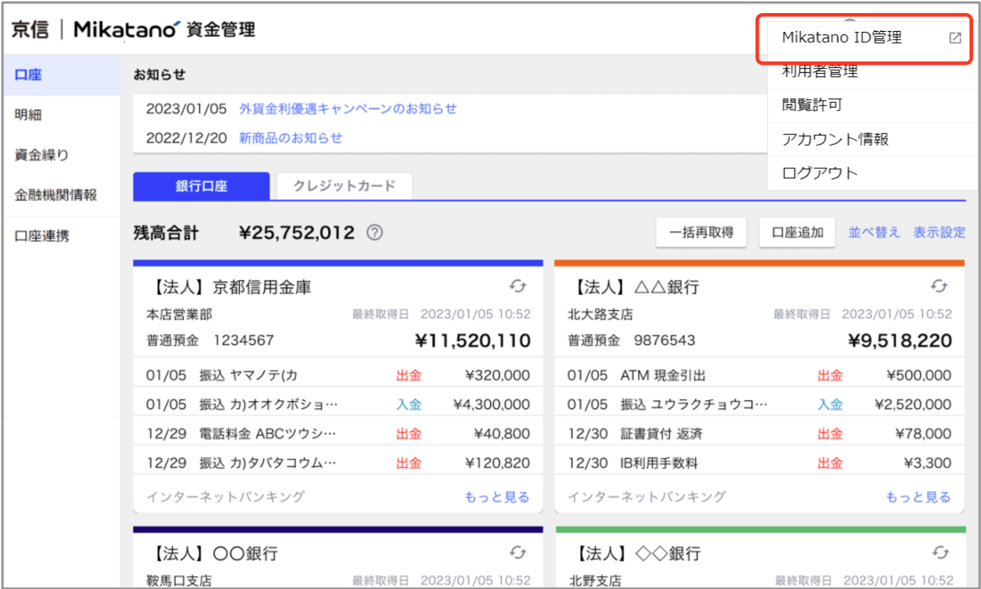The height and width of the screenshot is (589, 981).
Task: Switch to the 銀行口座 tab
Action: click(201, 186)
